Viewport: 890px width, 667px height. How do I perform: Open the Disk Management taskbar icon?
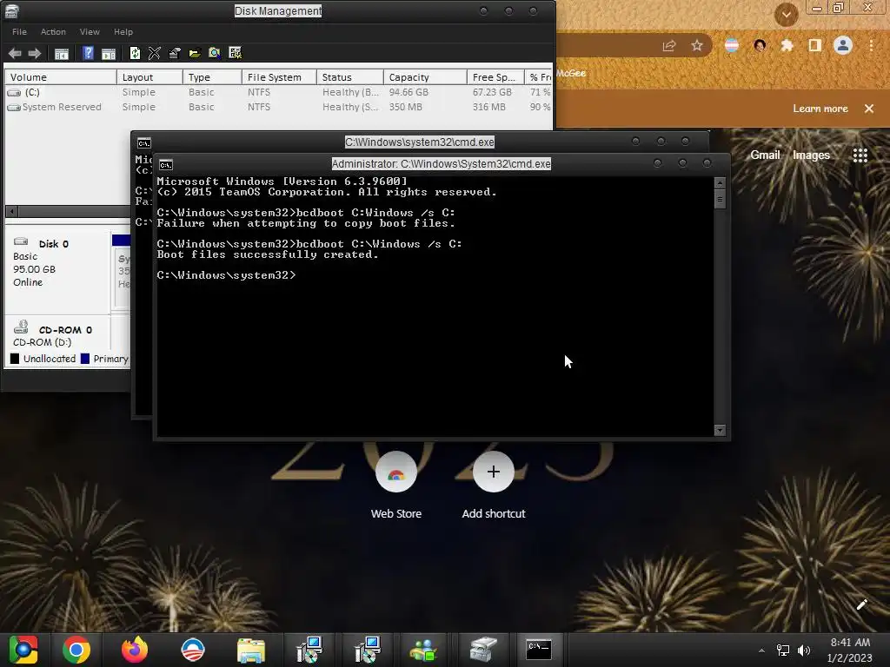pos(483,650)
